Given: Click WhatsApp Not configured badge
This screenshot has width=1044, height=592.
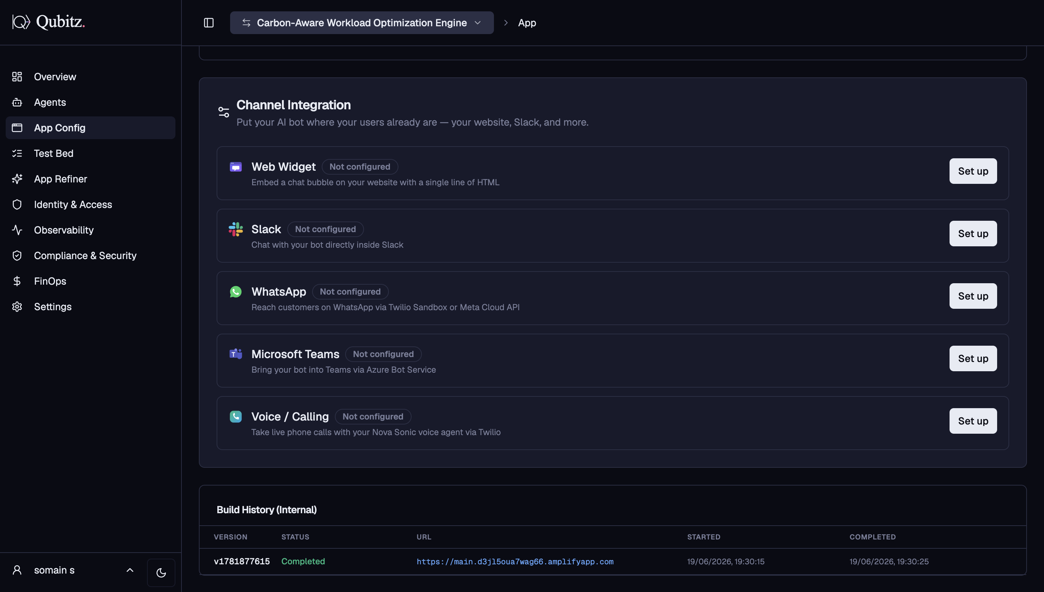Looking at the screenshot, I should coord(350,292).
